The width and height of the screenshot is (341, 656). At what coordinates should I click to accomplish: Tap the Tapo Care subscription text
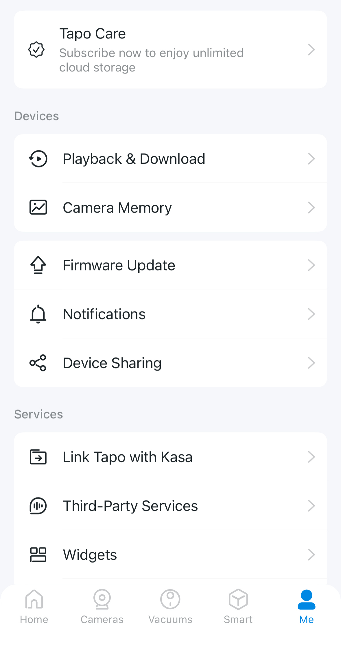click(x=151, y=60)
